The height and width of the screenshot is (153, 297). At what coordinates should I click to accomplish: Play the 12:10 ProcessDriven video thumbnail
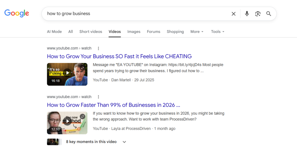[67, 123]
